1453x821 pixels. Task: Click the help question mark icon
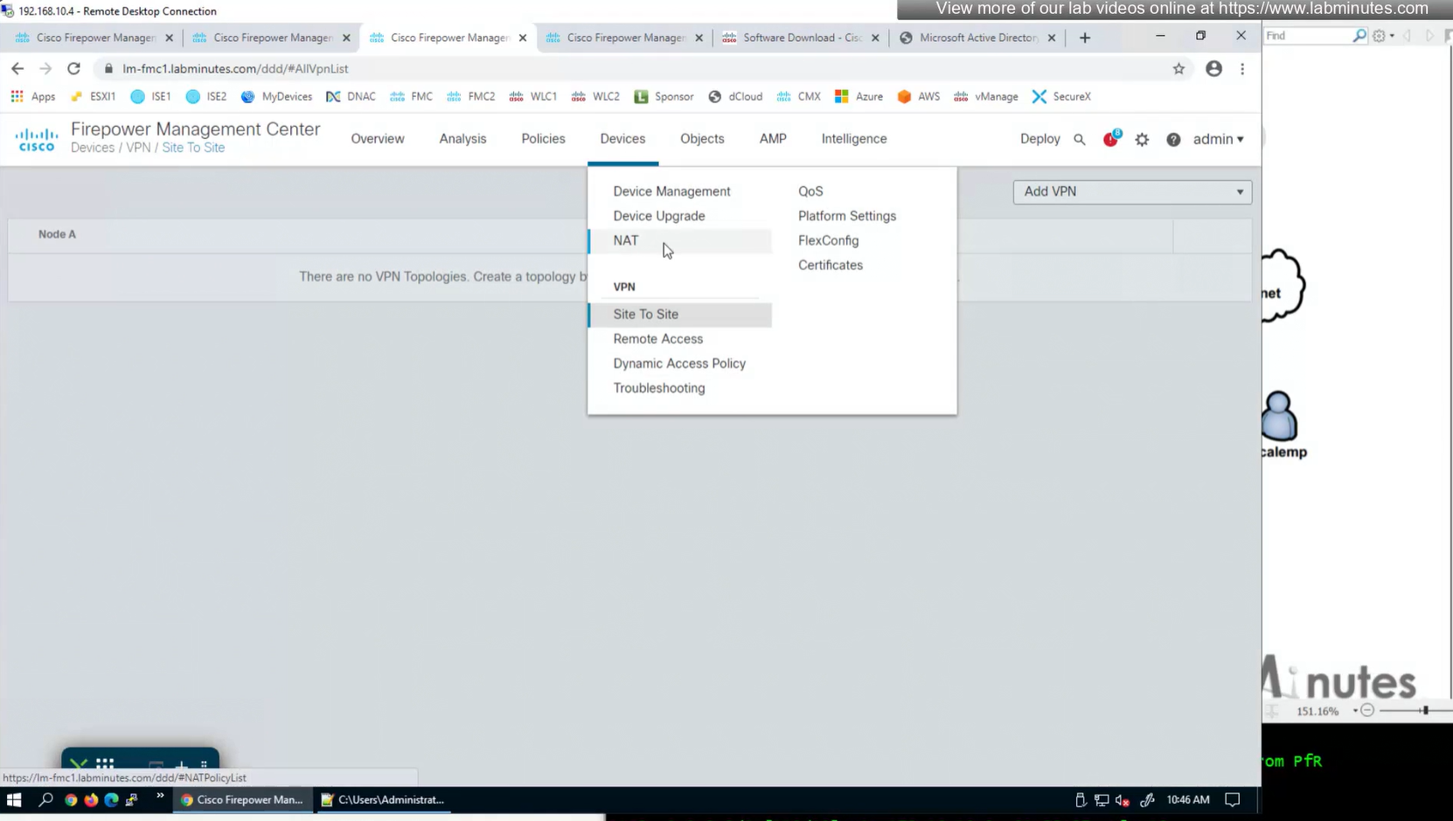pos(1173,140)
